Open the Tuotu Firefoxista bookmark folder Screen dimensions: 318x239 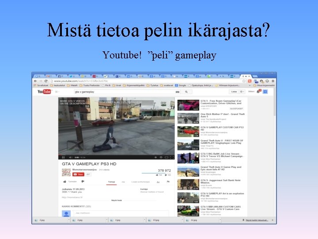(x=90, y=85)
